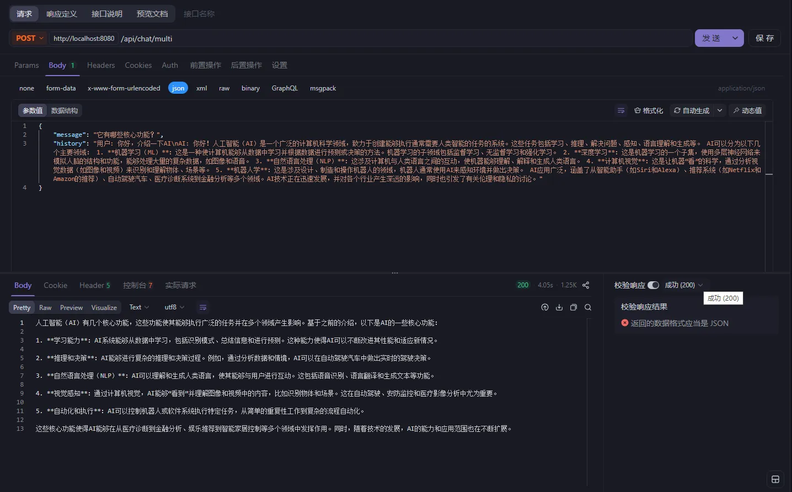792x492 pixels.
Task: Open the utf8 encoding dropdown
Action: [174, 307]
